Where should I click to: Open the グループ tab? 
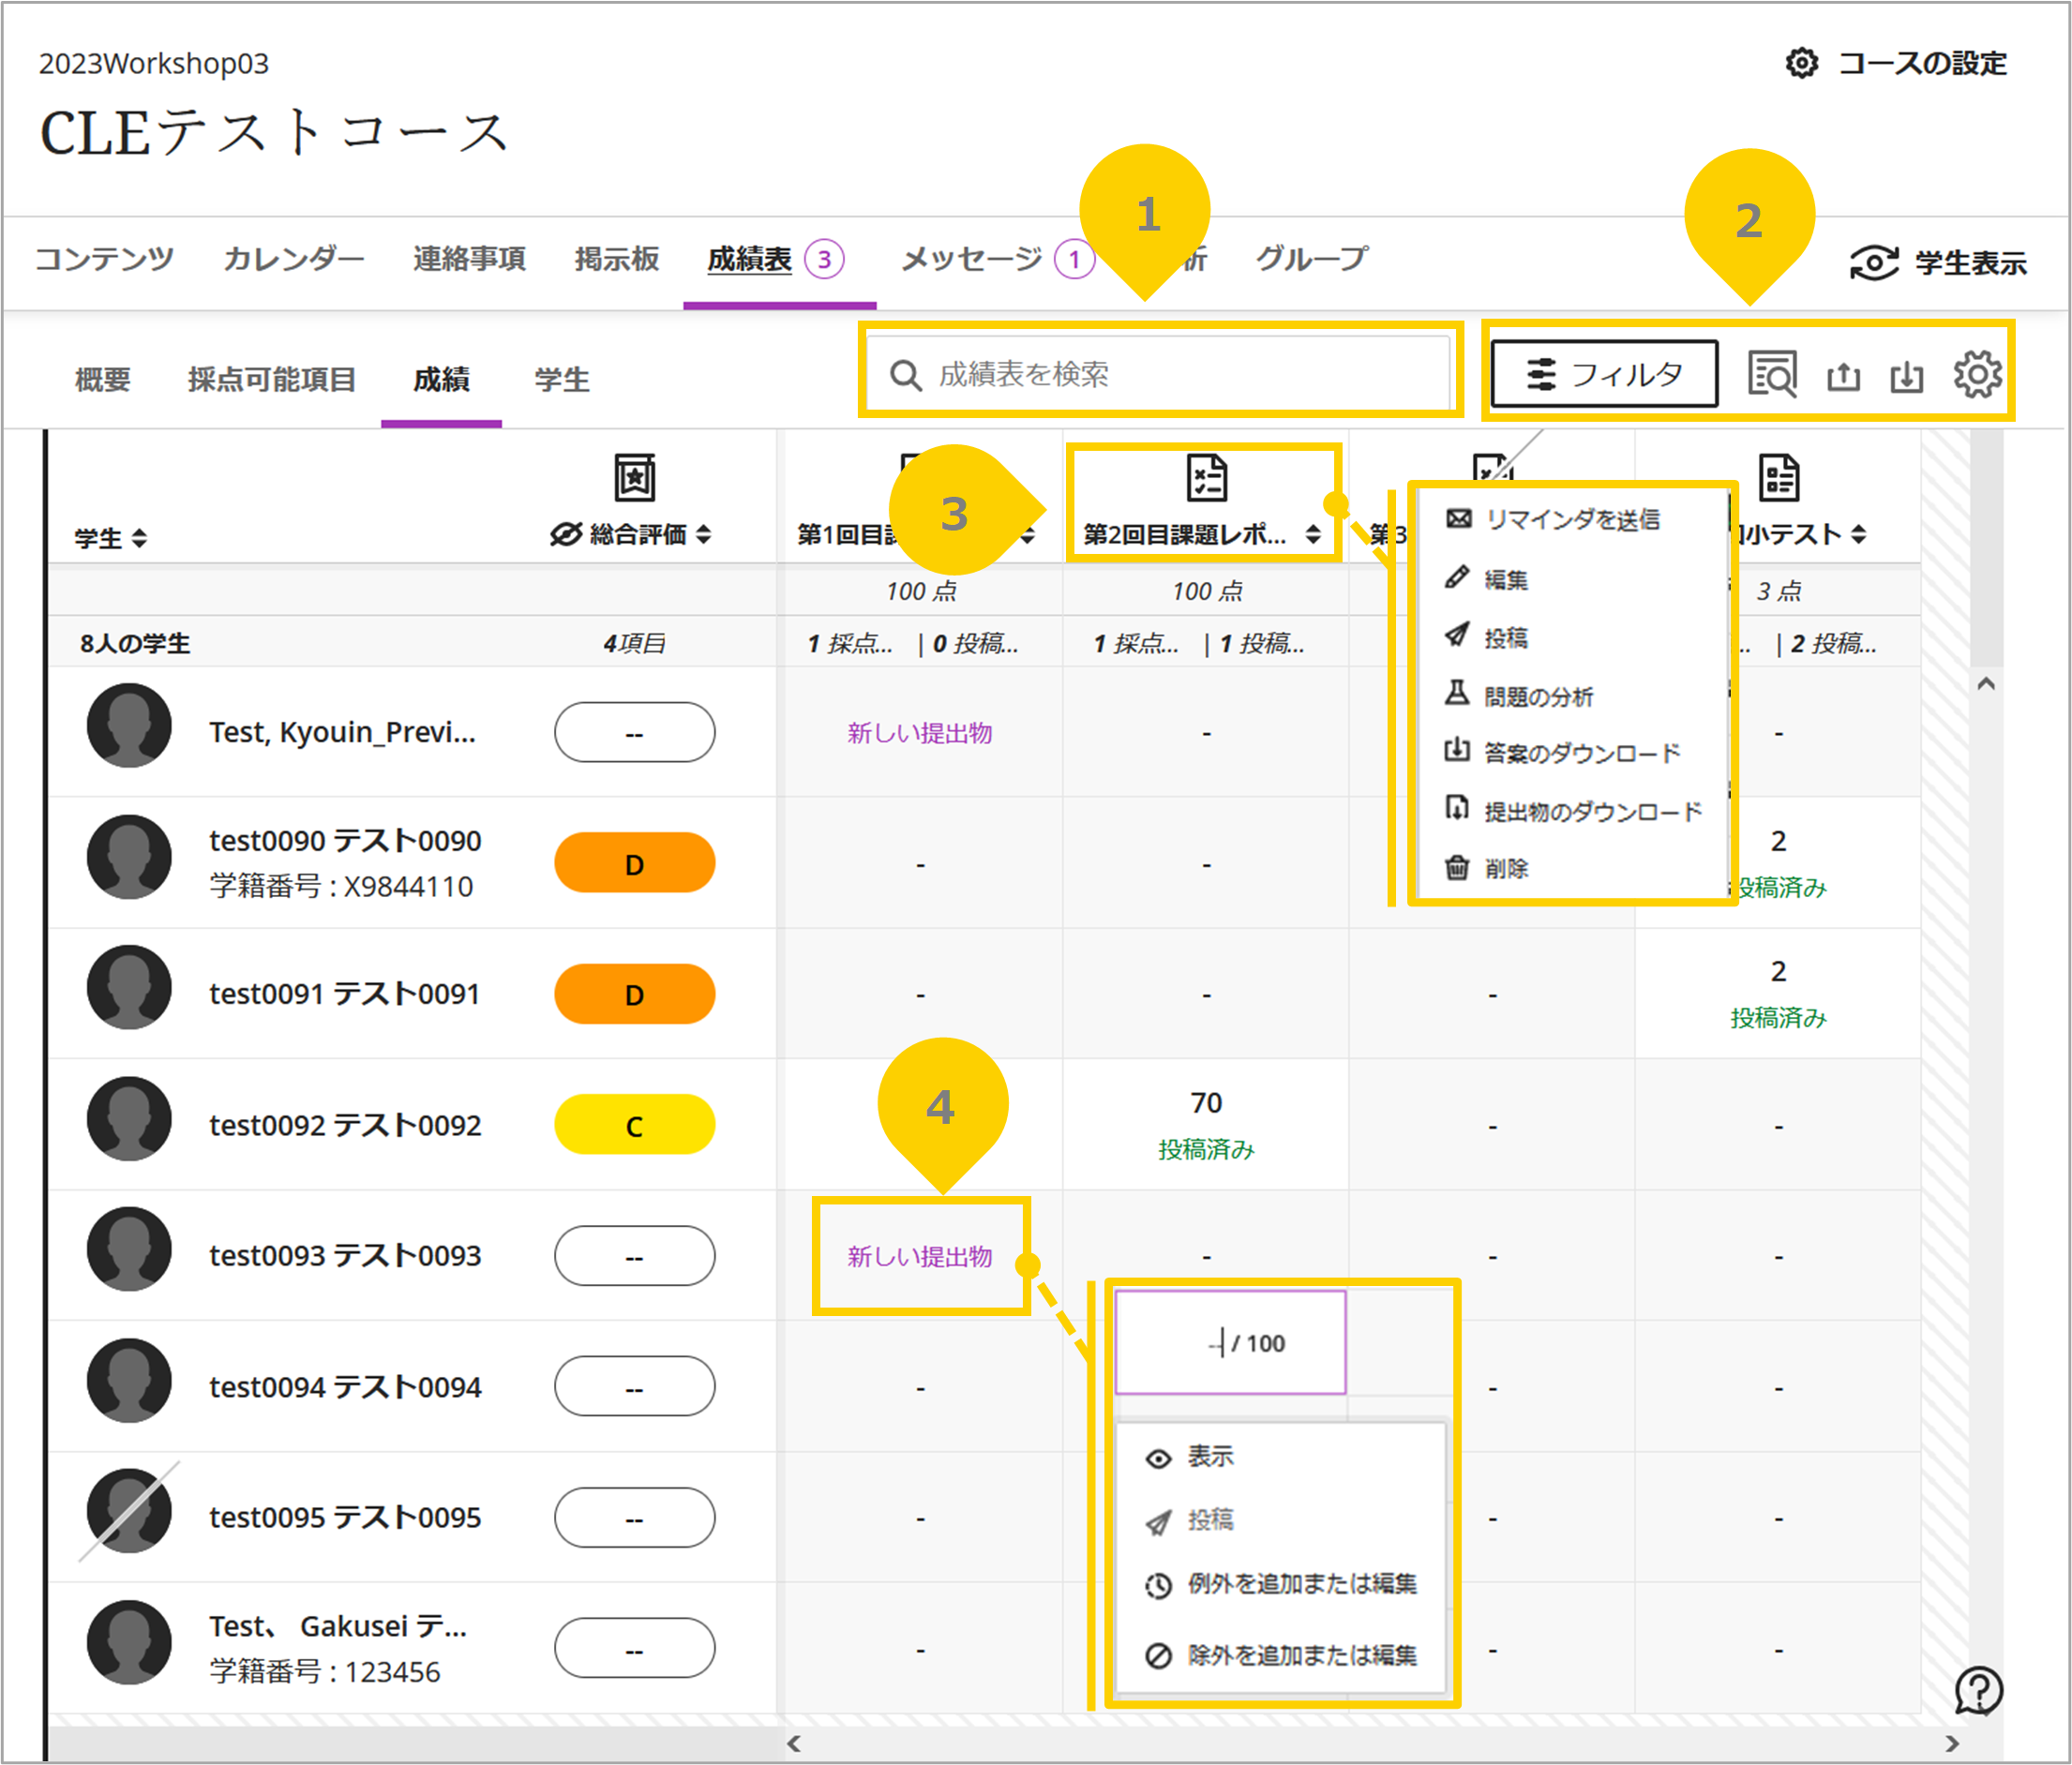[1311, 259]
